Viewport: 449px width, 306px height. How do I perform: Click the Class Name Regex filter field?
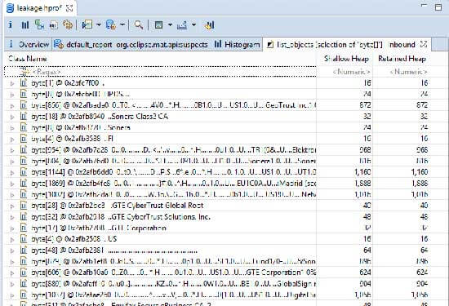tap(160, 72)
